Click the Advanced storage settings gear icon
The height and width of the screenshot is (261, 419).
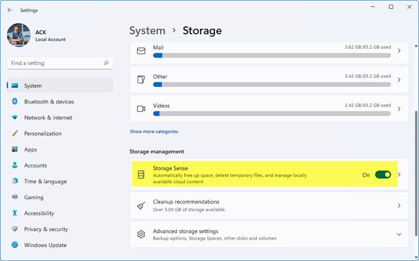point(141,234)
